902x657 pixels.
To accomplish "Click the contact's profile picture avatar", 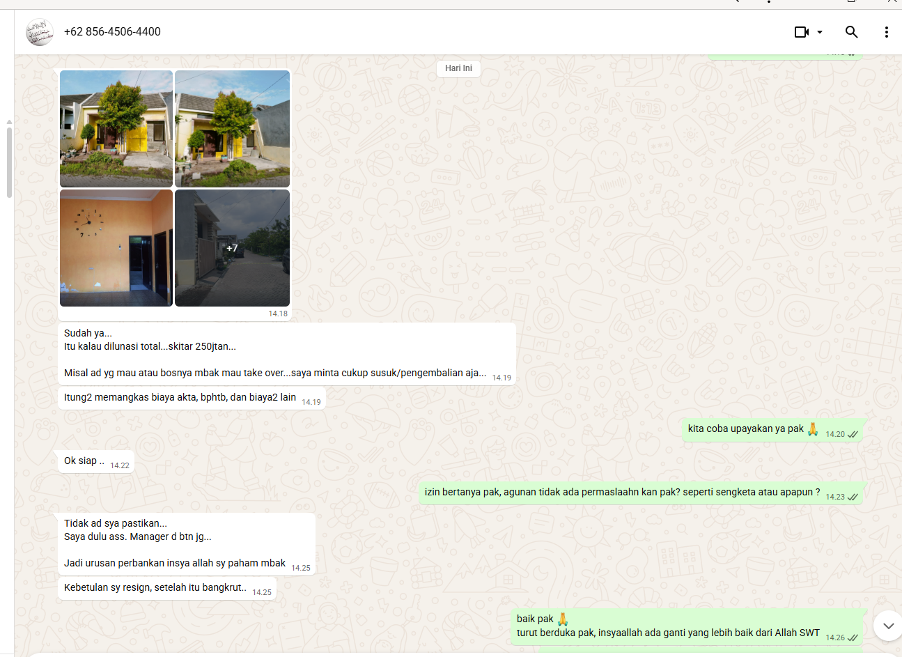I will point(40,32).
